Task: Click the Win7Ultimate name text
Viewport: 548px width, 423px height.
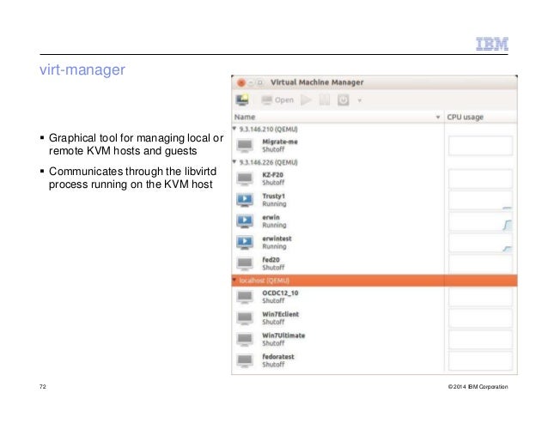Action: tap(283, 335)
